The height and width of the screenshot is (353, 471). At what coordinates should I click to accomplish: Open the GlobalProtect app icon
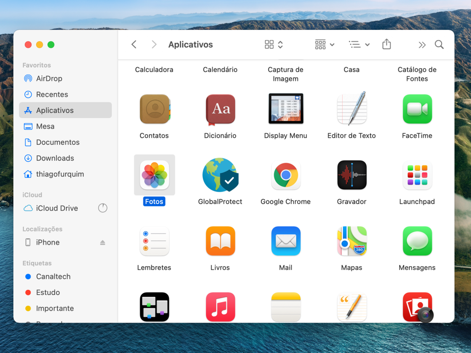[x=220, y=175]
